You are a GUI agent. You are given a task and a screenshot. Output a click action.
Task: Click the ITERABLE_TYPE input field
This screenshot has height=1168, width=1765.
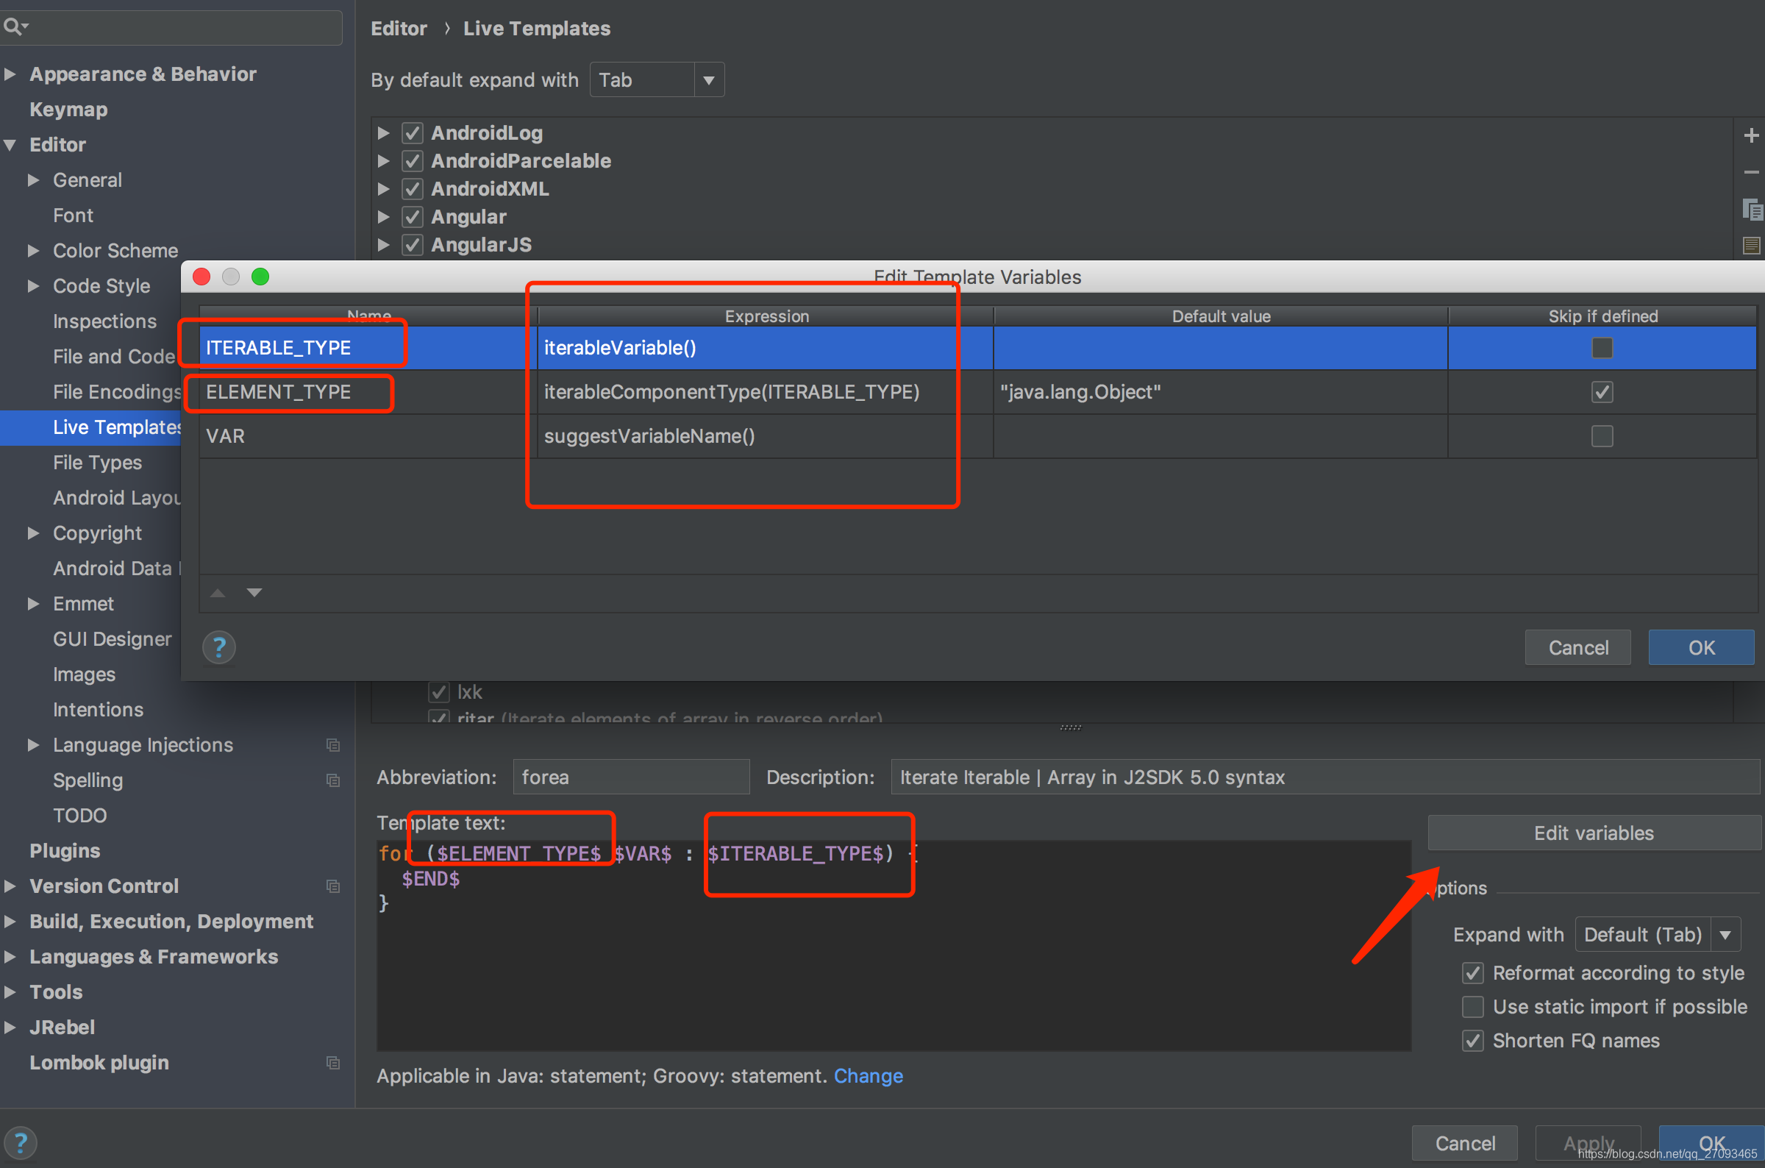(283, 346)
